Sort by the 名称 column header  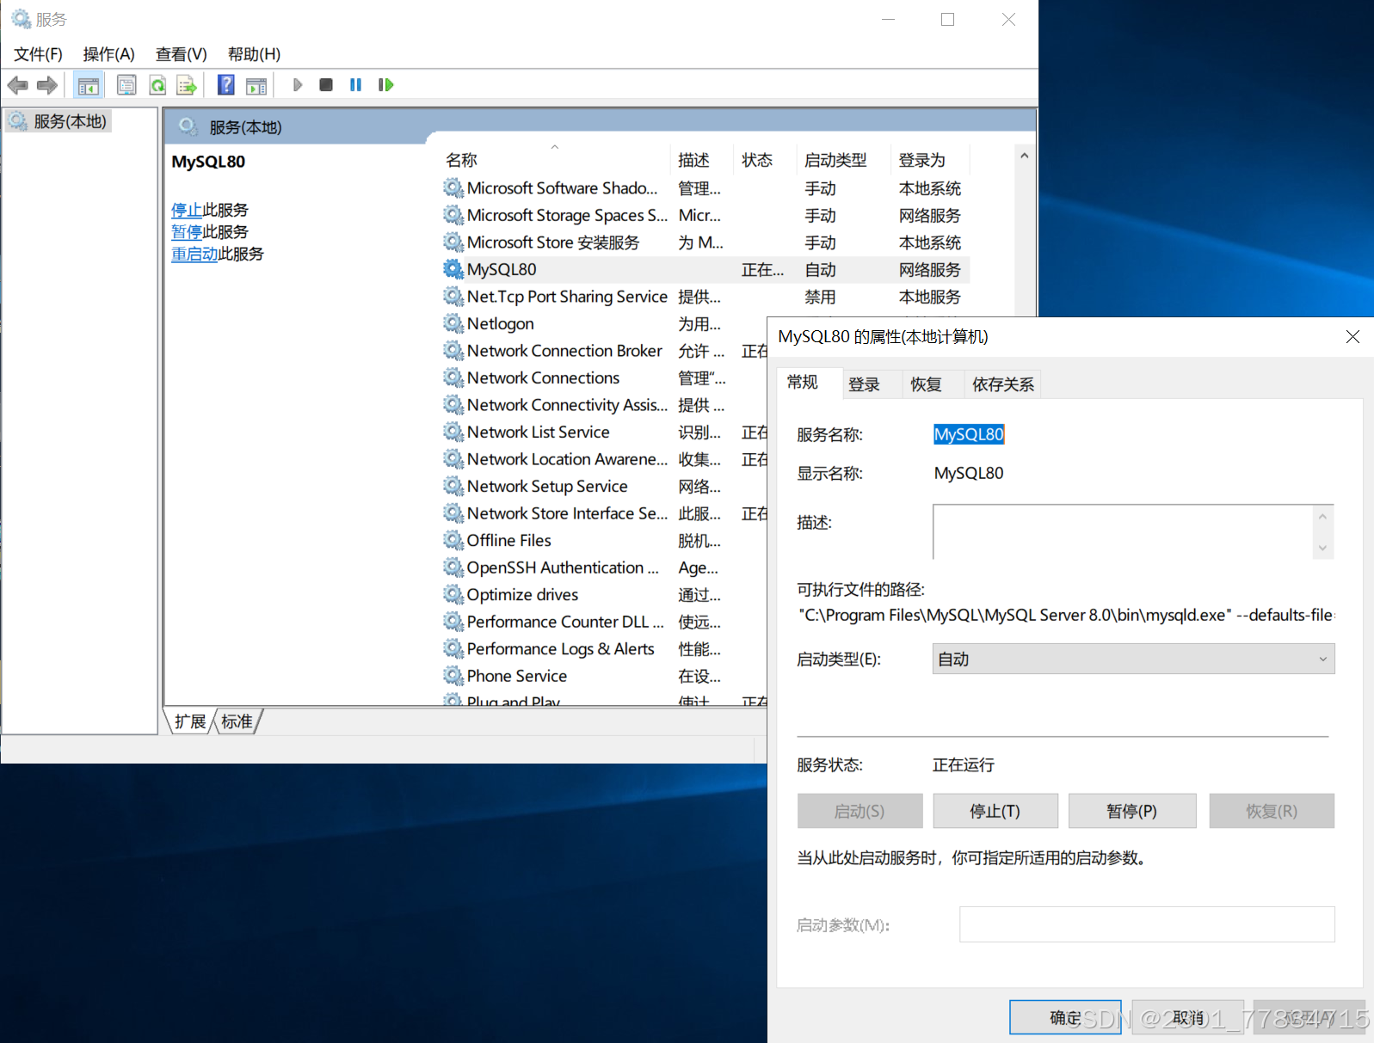click(555, 160)
